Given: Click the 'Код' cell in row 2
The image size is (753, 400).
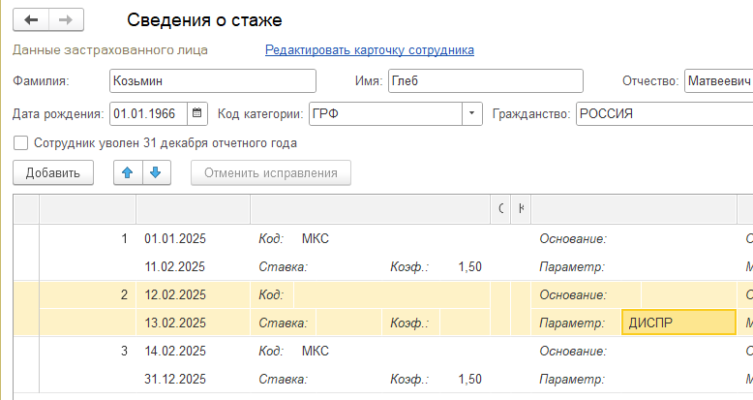Looking at the screenshot, I should [x=387, y=294].
